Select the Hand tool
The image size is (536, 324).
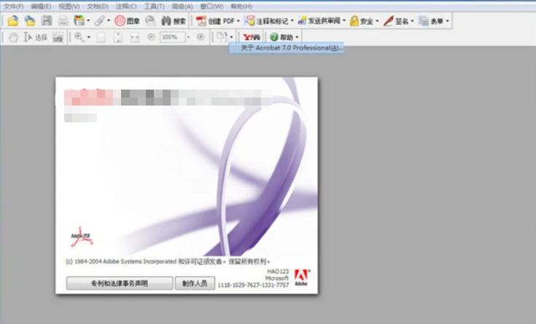coord(13,37)
